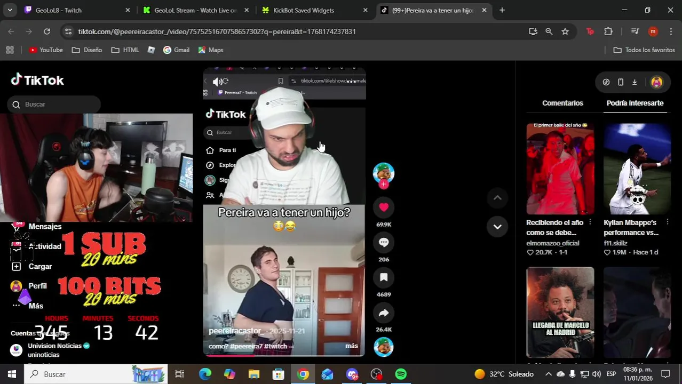Open options menu for 'Recibiendo el año' video
Image resolution: width=682 pixels, height=384 pixels.
pyautogui.click(x=590, y=222)
